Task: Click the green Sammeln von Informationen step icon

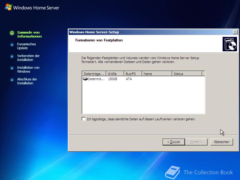Action: click(x=12, y=33)
